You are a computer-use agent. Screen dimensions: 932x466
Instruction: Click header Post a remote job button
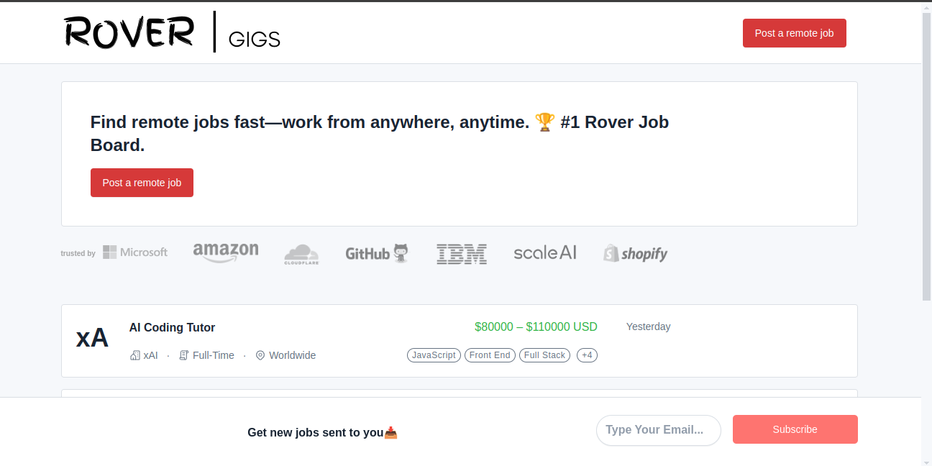[795, 33]
